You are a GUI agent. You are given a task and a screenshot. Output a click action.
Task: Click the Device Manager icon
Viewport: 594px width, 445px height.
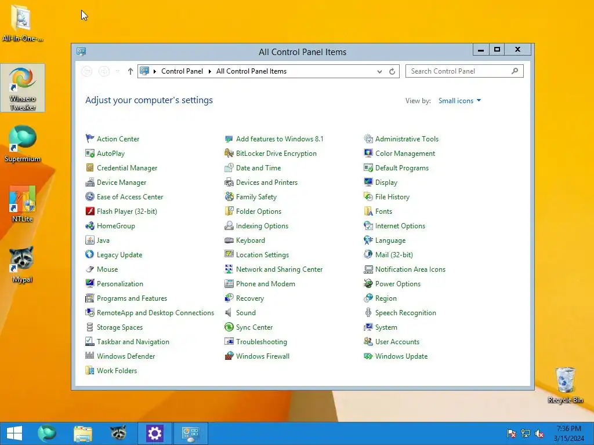90,183
